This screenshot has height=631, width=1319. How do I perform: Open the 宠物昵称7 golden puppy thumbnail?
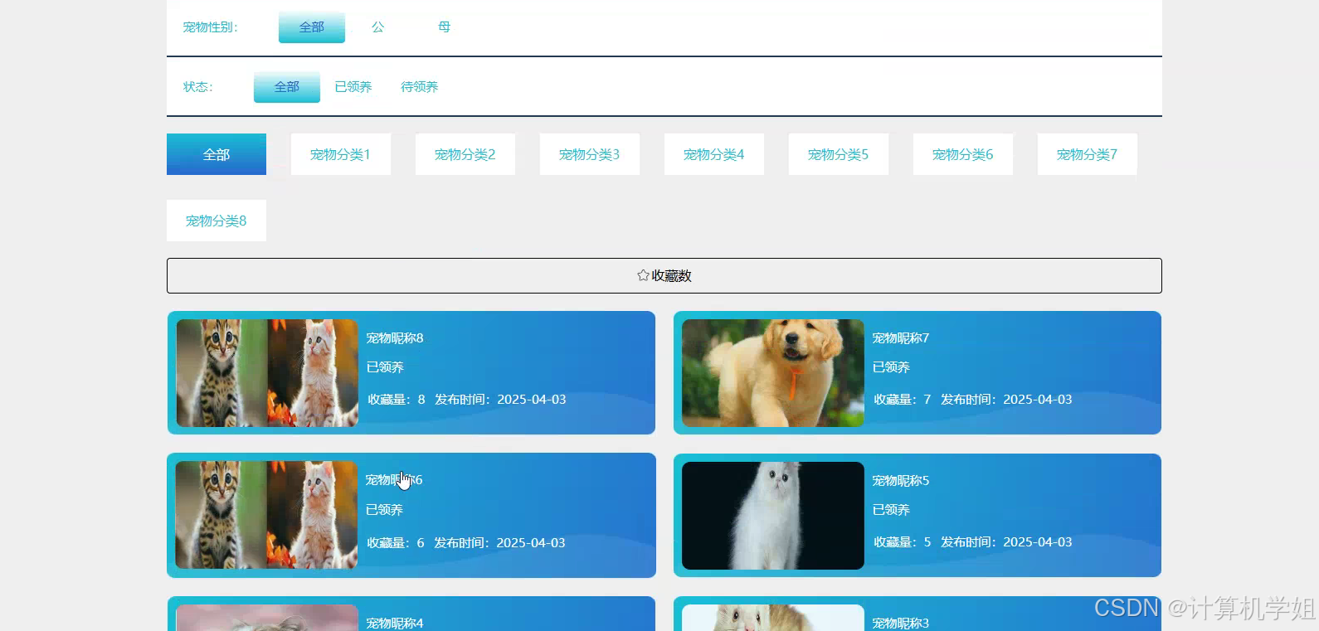click(x=773, y=373)
